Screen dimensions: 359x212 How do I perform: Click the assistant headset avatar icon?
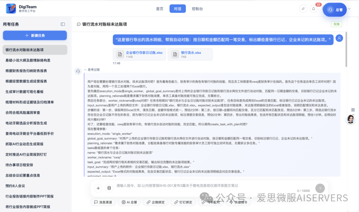[x=78, y=71]
